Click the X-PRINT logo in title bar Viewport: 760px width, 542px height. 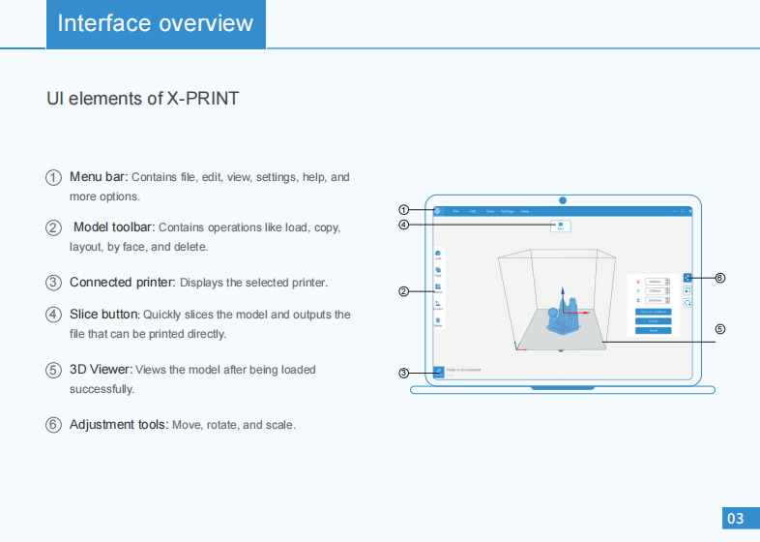click(x=438, y=211)
